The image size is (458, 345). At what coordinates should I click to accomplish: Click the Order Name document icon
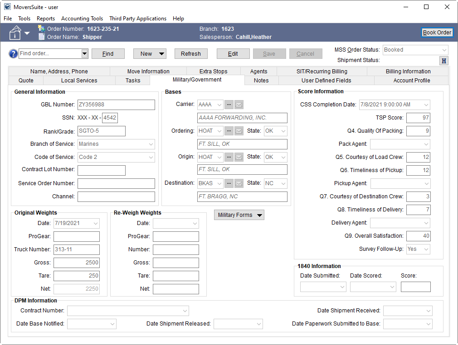coord(42,37)
